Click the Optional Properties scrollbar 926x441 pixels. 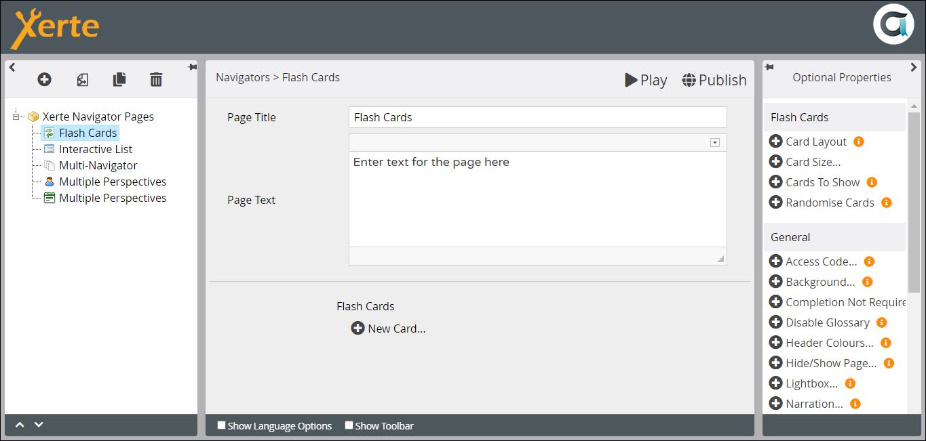tap(913, 203)
